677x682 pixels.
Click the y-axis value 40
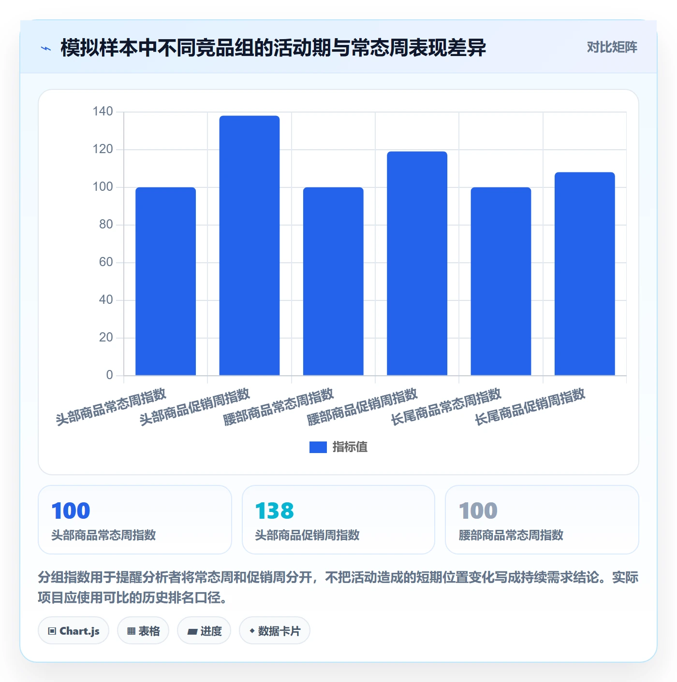(106, 300)
